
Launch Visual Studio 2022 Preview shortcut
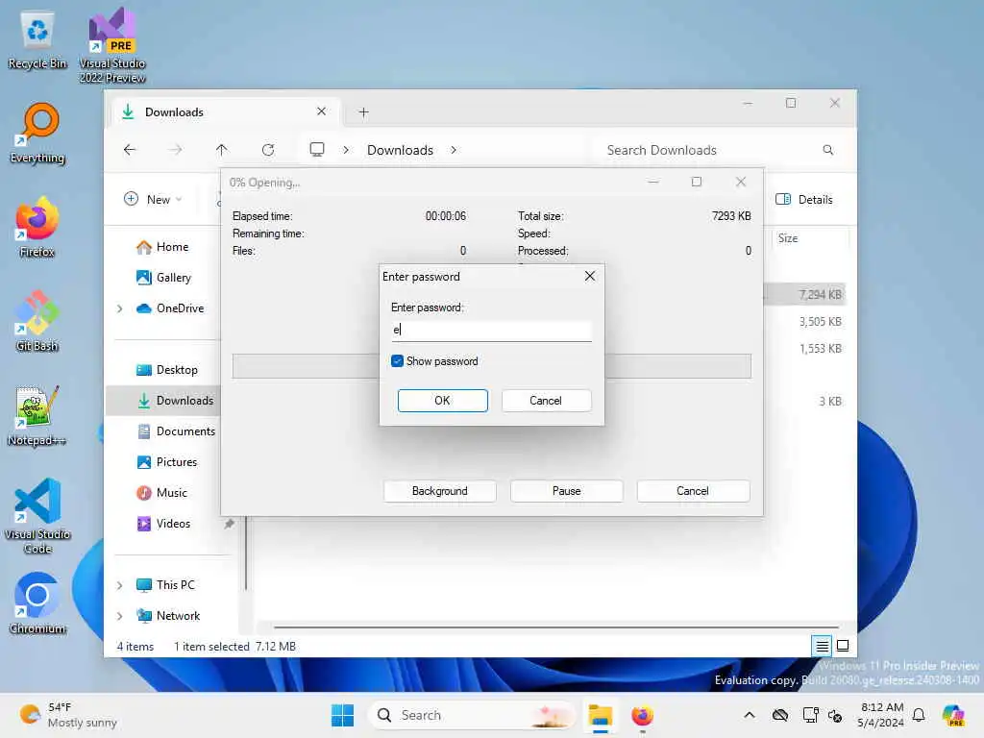[112, 45]
